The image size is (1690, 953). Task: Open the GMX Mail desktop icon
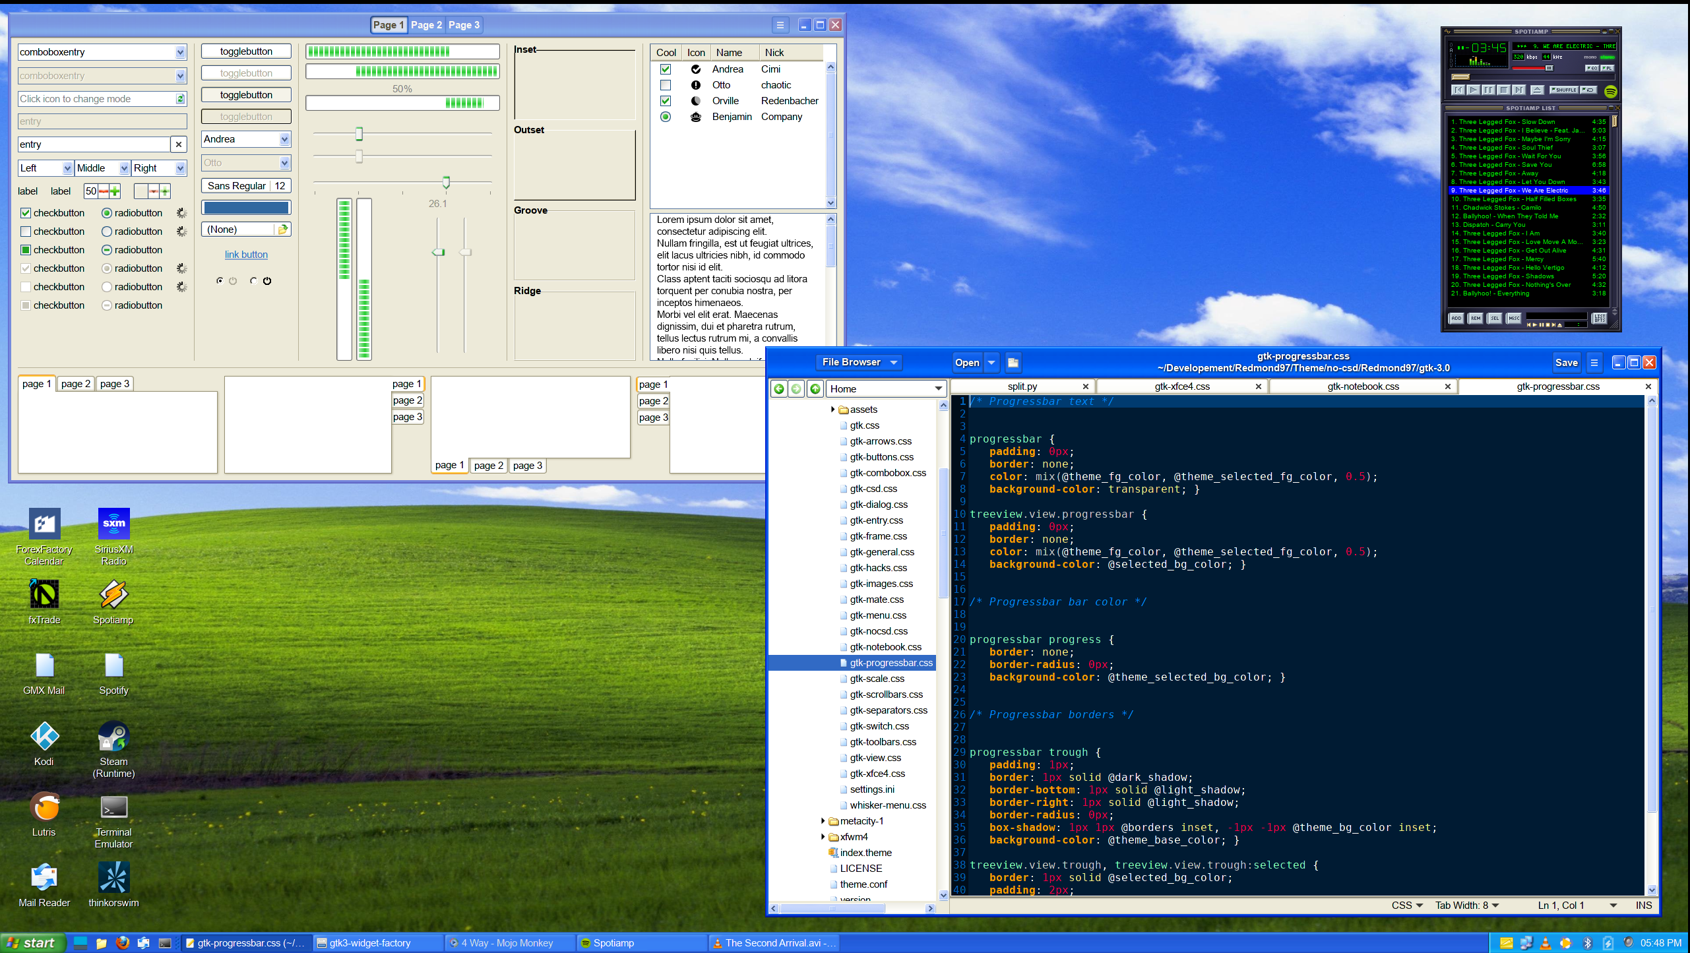click(44, 673)
